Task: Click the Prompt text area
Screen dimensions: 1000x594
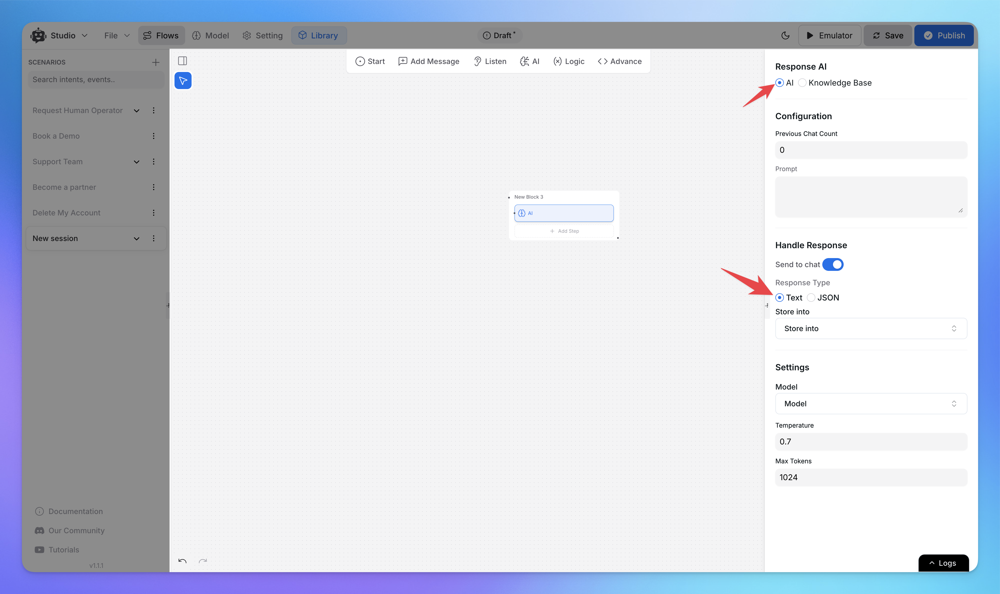Action: 868,196
